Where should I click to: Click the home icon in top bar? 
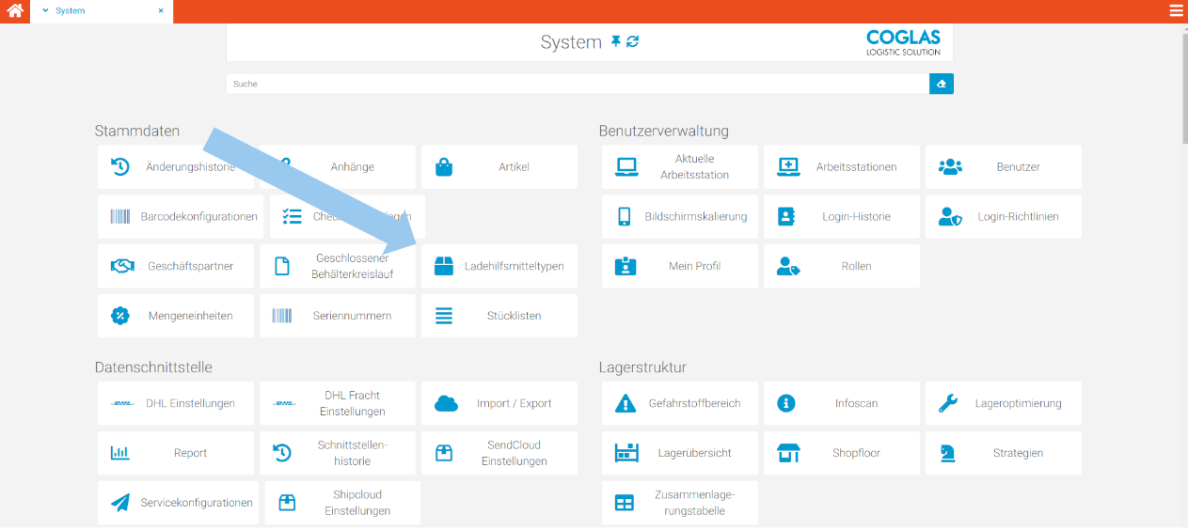click(15, 11)
